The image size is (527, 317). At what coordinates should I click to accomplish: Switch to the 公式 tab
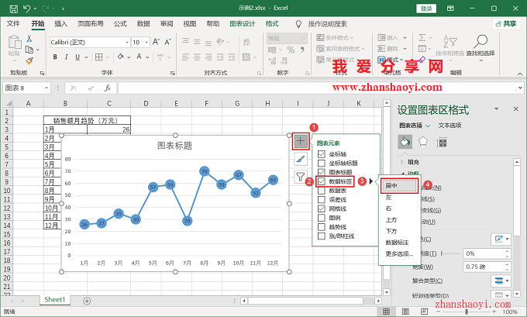click(120, 24)
